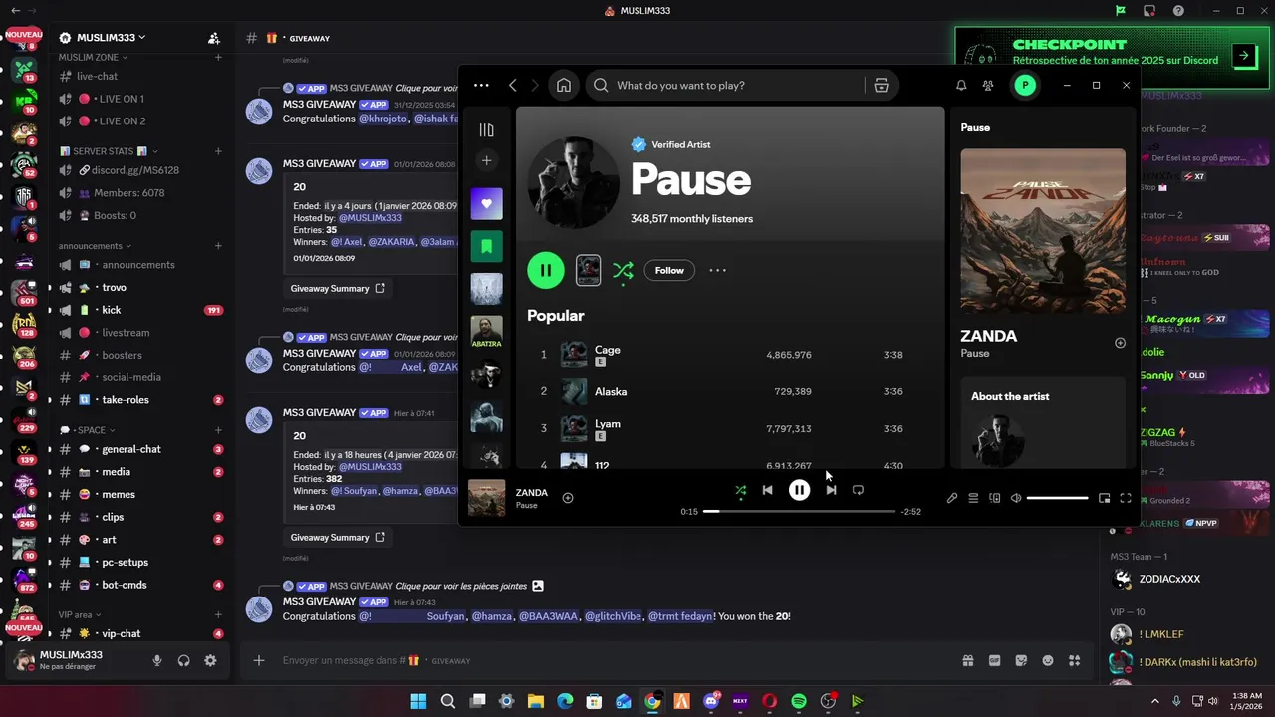
Task: Open Discord User Settings gear
Action: [x=210, y=660]
